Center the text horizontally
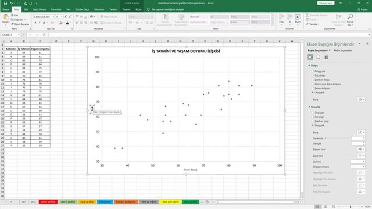Screen dimensions: 372x209 [81, 23]
